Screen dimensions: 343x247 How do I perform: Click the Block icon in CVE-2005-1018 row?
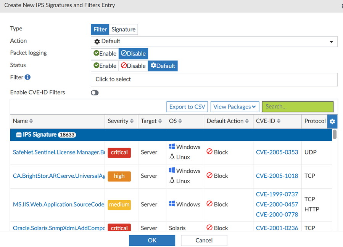coord(209,175)
